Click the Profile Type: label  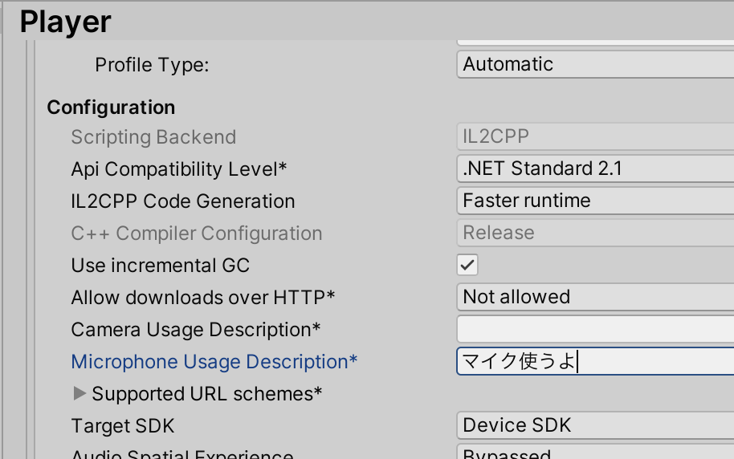coord(152,65)
